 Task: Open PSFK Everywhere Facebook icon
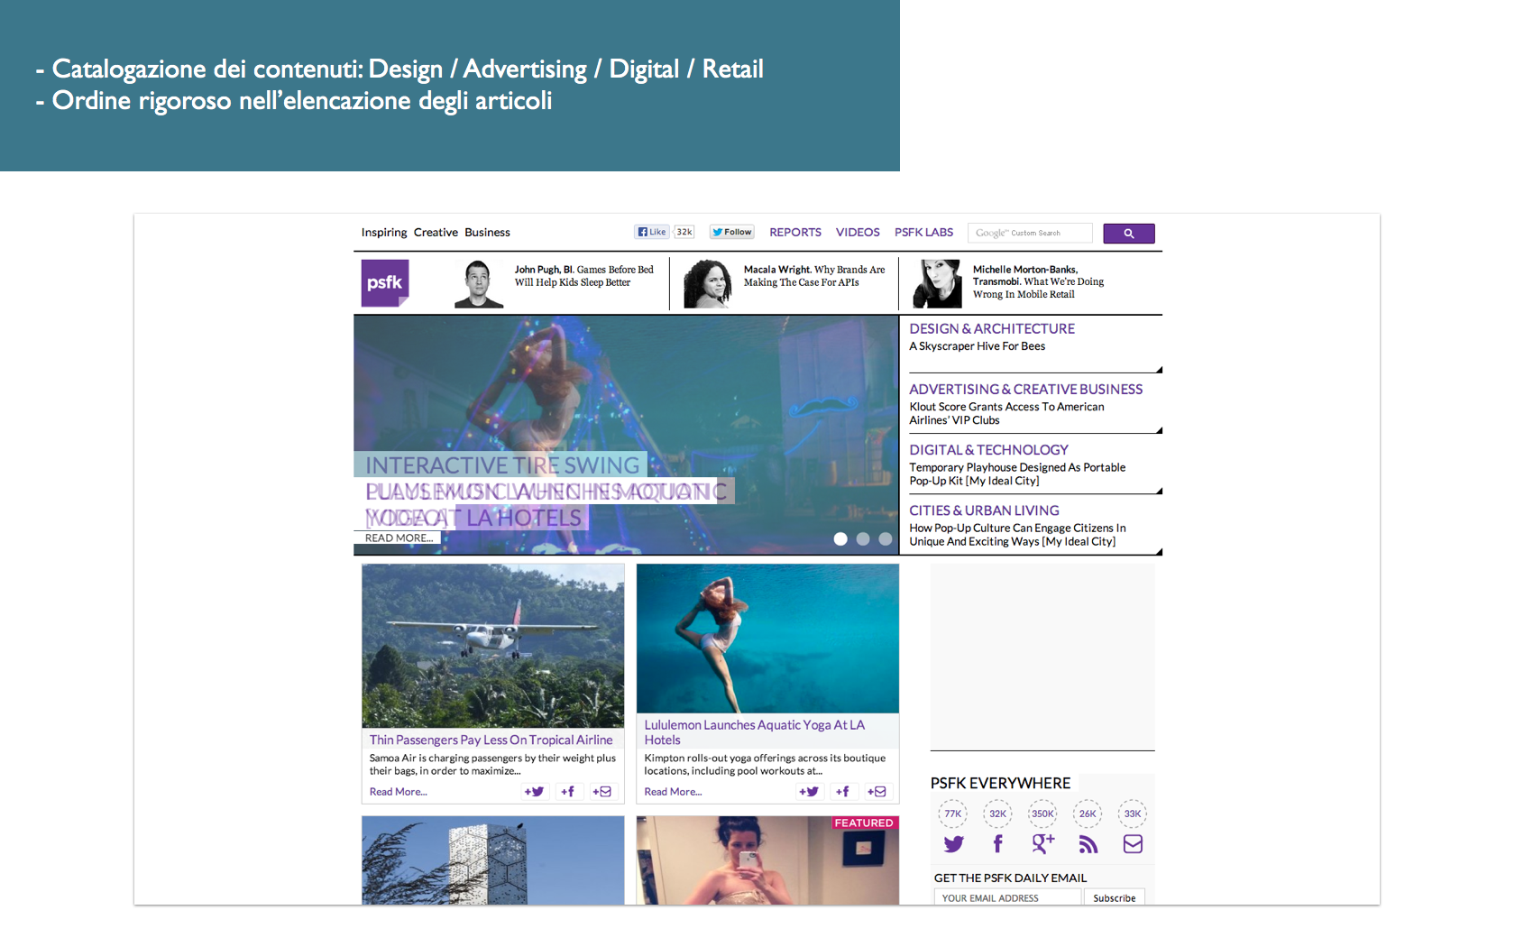point(997,844)
